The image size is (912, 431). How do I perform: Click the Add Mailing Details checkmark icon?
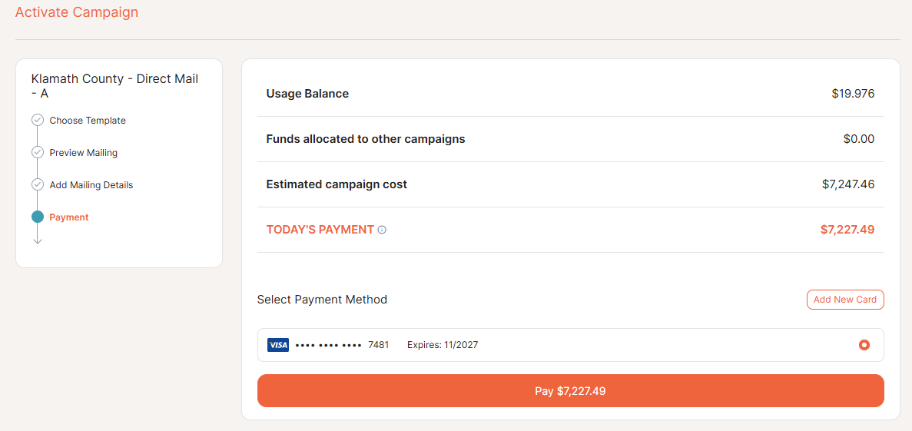pyautogui.click(x=38, y=184)
